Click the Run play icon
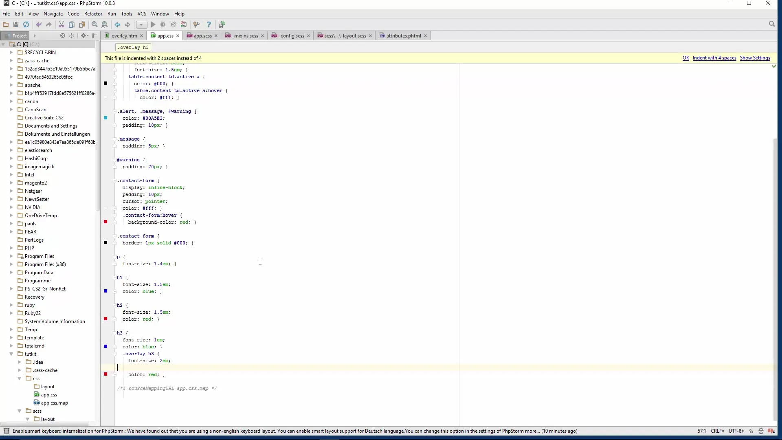 click(x=153, y=24)
